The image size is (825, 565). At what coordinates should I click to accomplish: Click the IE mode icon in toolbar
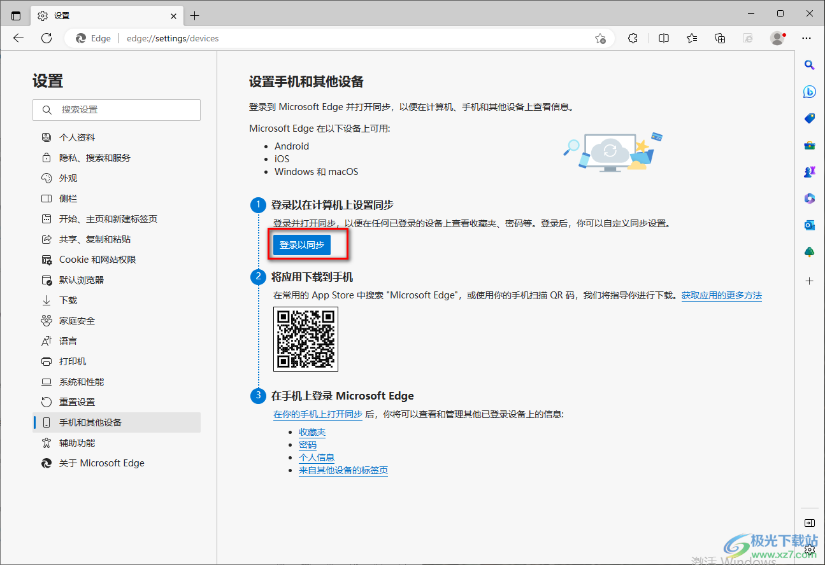point(749,38)
